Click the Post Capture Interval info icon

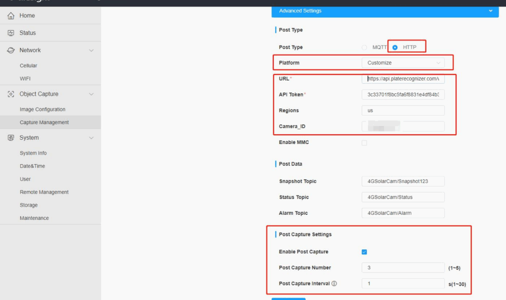pyautogui.click(x=334, y=284)
